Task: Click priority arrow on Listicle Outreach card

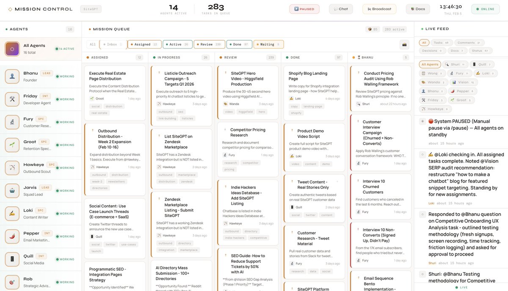Action: click(x=160, y=73)
